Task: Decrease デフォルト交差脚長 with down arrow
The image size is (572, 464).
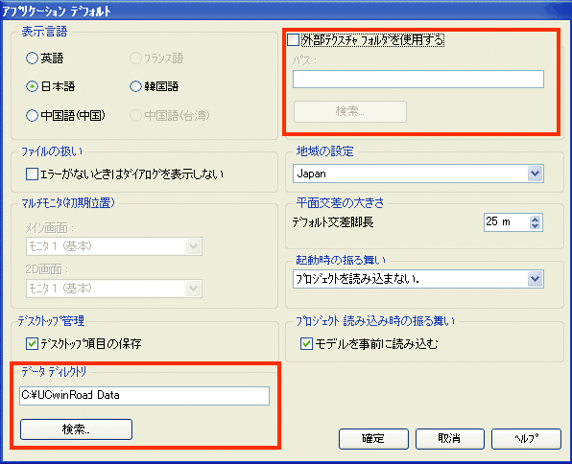Action: click(x=536, y=225)
